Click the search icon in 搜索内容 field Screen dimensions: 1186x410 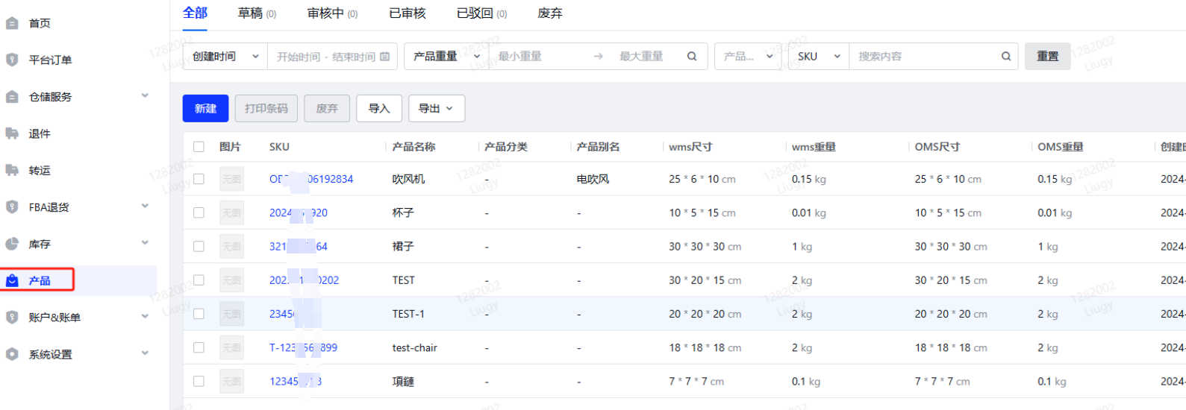click(x=1005, y=57)
